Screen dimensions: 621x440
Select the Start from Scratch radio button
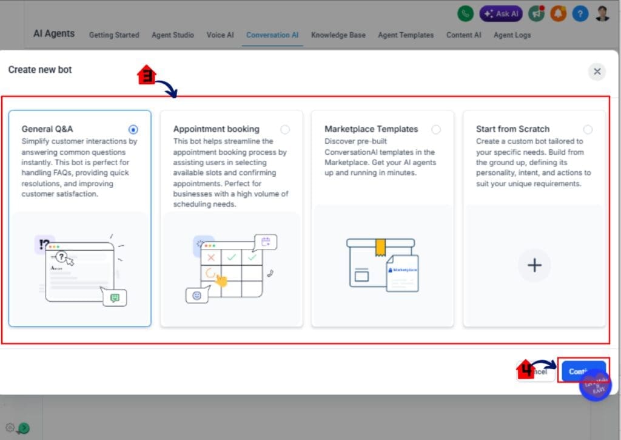tap(588, 130)
